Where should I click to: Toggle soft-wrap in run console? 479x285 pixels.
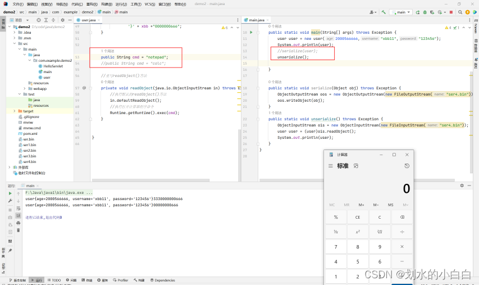click(19, 208)
